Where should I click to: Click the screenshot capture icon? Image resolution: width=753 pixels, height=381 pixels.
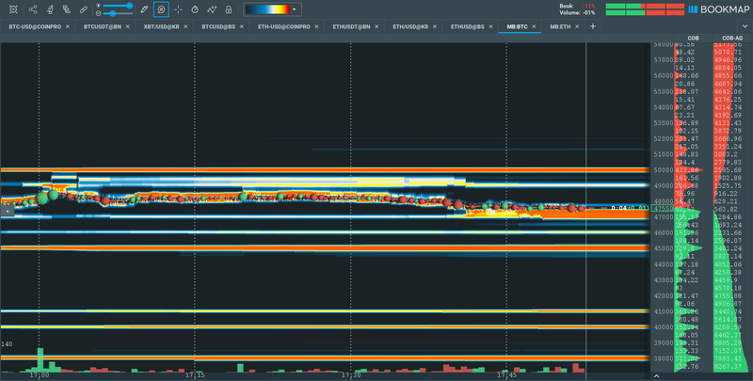[x=13, y=9]
